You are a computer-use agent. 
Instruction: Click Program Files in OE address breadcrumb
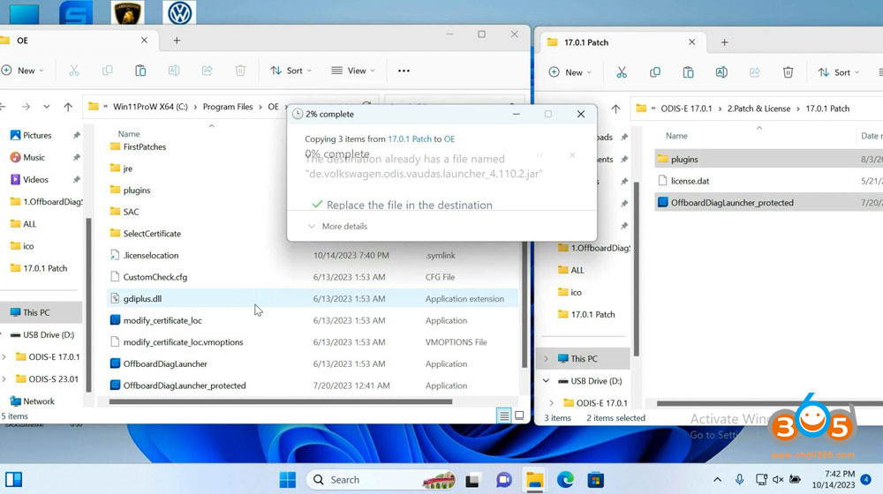click(228, 107)
